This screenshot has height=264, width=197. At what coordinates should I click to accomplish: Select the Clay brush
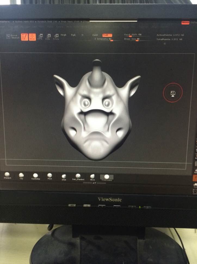coord(21,176)
